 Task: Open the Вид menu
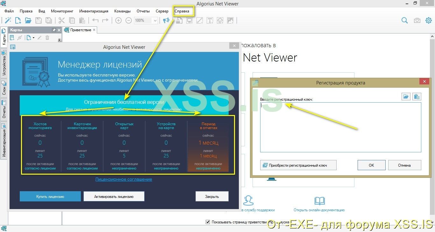pos(42,11)
